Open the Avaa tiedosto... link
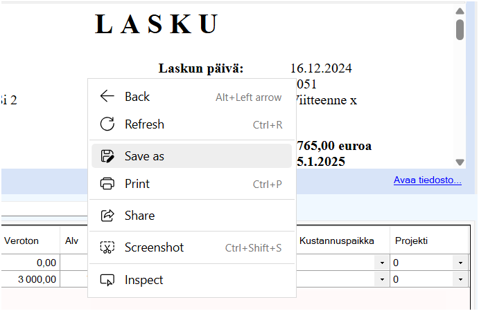Image resolution: width=479 pixels, height=311 pixels. (427, 180)
